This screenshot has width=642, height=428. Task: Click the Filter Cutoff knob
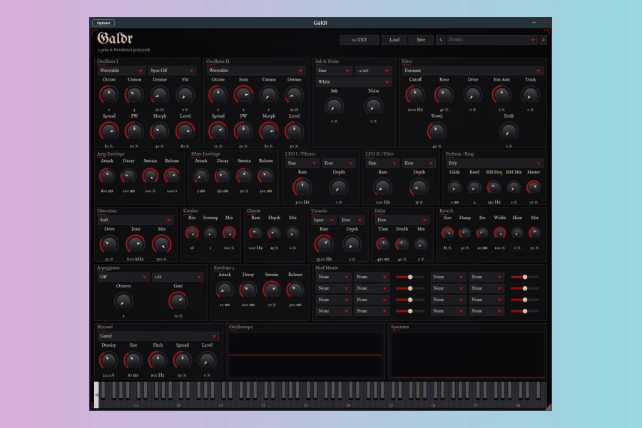point(414,95)
